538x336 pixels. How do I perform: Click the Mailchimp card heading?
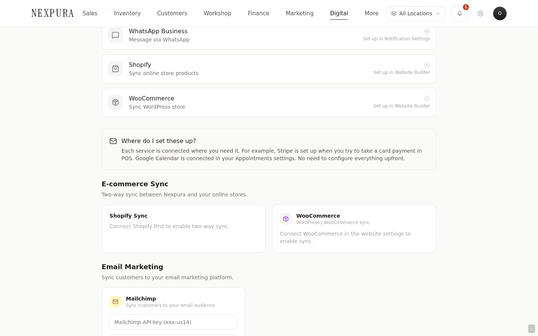point(141,299)
